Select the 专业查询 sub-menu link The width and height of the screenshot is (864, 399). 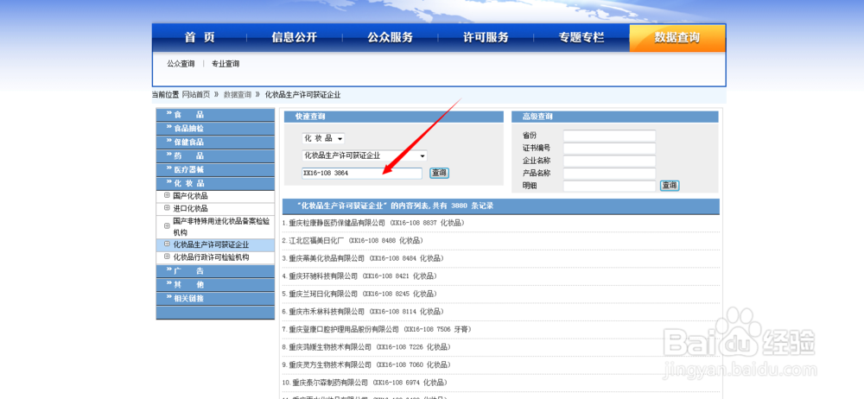[226, 64]
